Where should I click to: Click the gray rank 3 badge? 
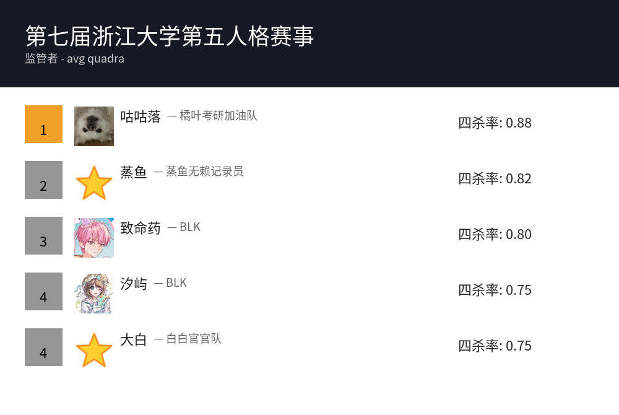pyautogui.click(x=43, y=236)
